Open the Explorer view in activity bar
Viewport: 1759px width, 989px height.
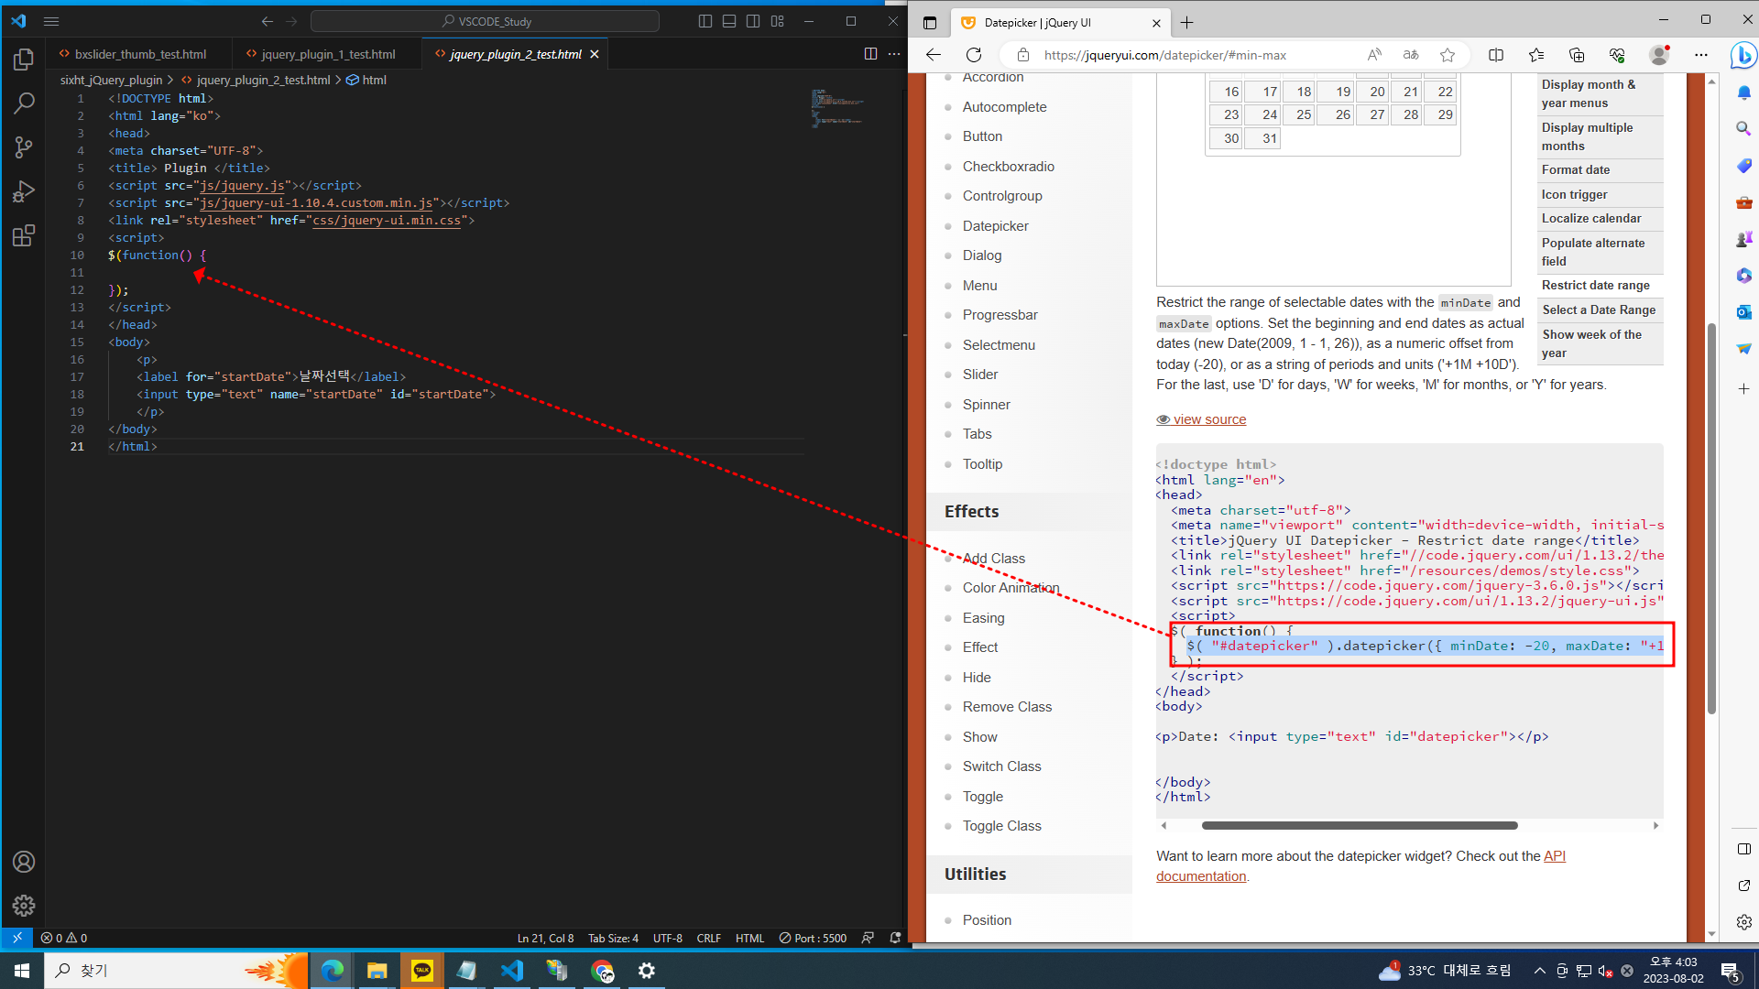(24, 60)
